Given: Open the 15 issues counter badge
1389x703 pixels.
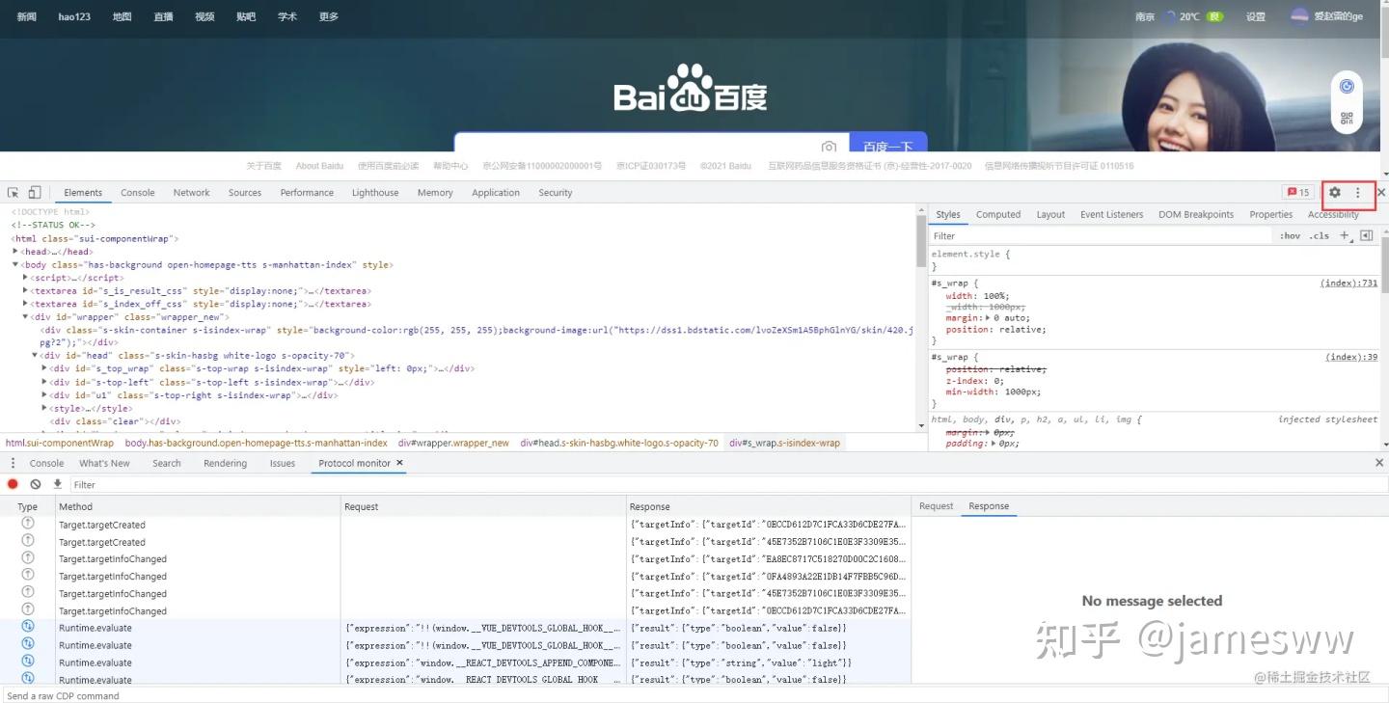Looking at the screenshot, I should 1297,193.
